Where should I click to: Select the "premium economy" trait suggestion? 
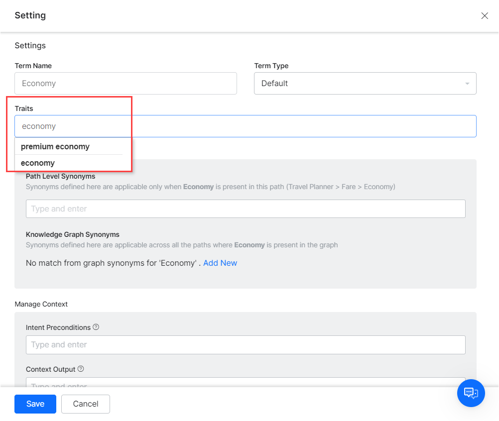point(55,147)
